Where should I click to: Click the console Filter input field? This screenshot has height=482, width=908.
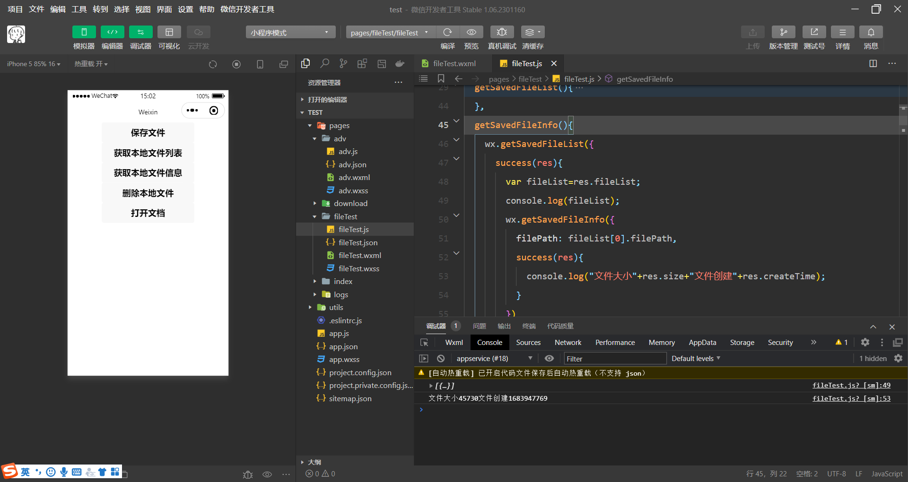tap(615, 359)
